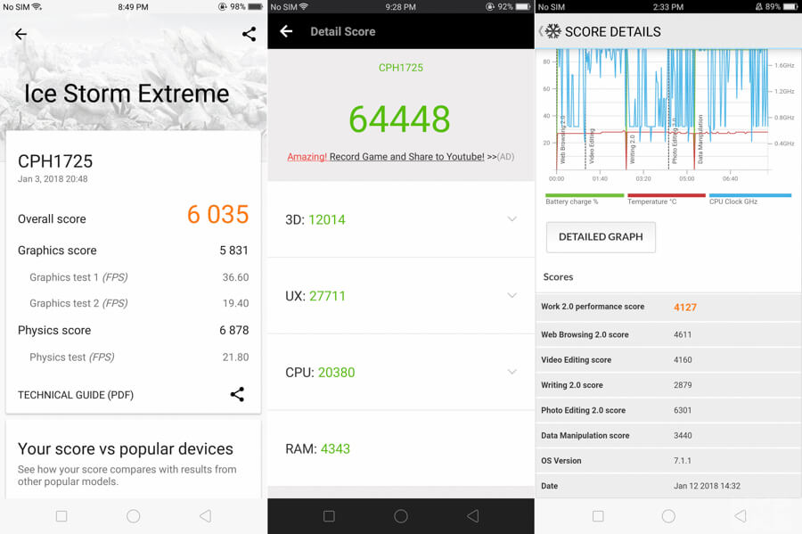The width and height of the screenshot is (802, 534).
Task: Expand the CPU score breakdown
Action: click(x=511, y=372)
